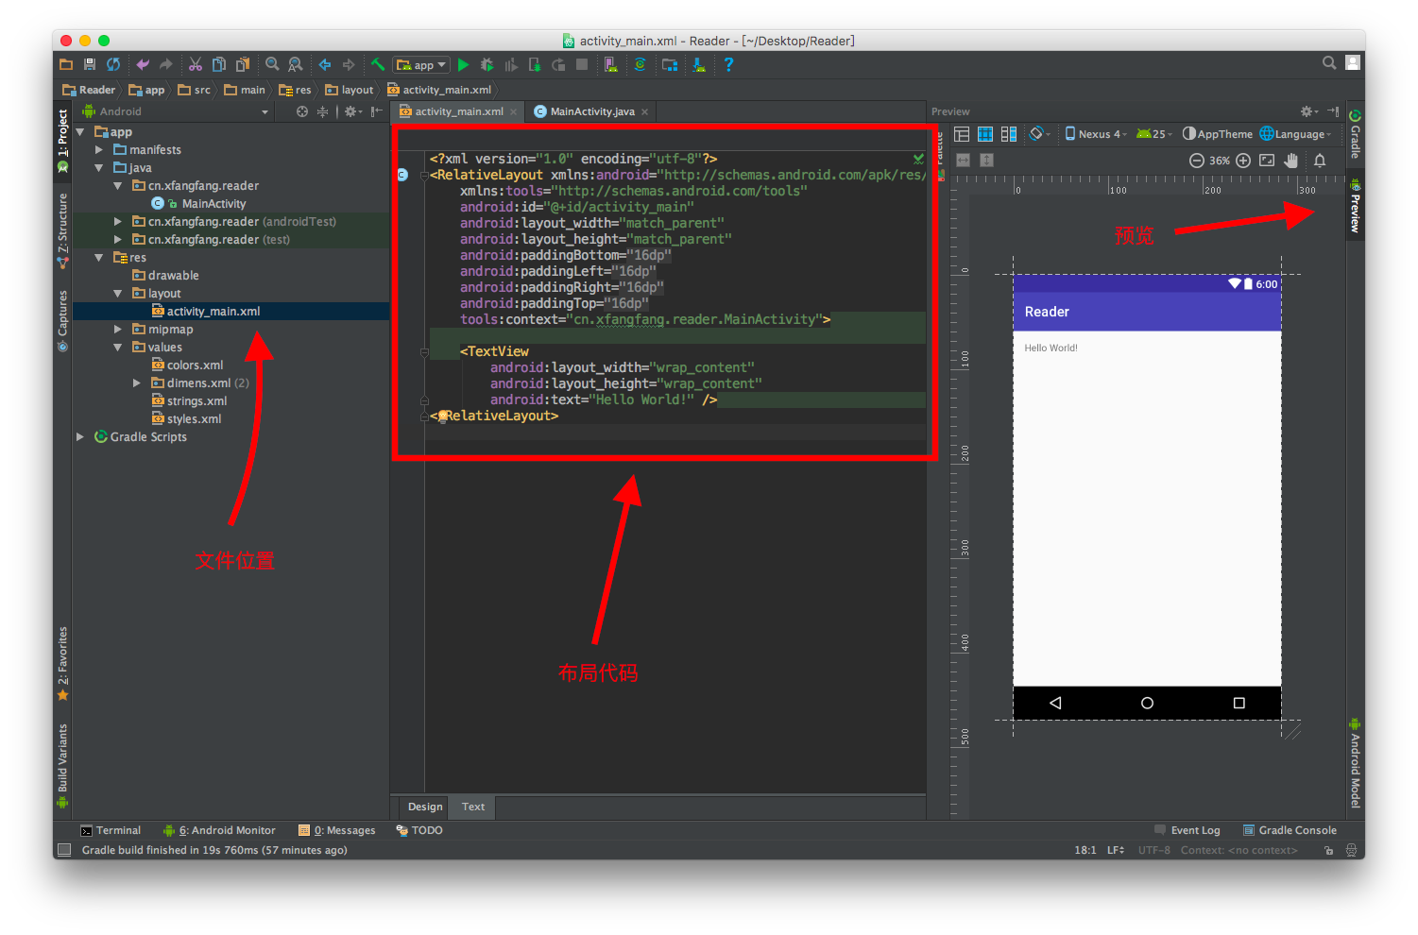
Task: Click the warnings bell icon in Preview
Action: click(1320, 161)
